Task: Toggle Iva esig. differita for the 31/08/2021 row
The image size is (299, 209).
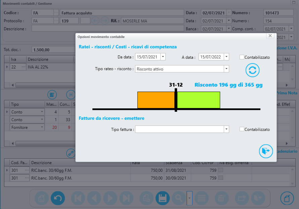Action: point(221,170)
